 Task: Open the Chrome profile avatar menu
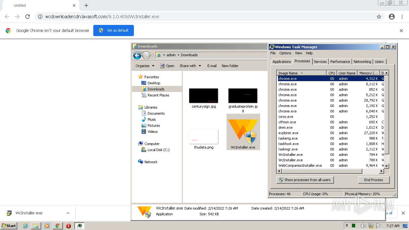(x=392, y=17)
